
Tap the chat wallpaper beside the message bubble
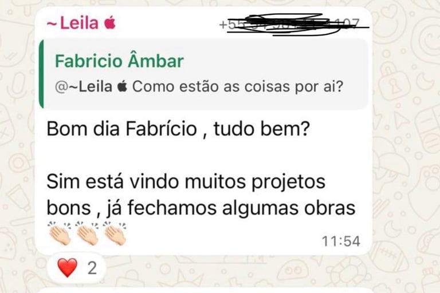[407, 140]
